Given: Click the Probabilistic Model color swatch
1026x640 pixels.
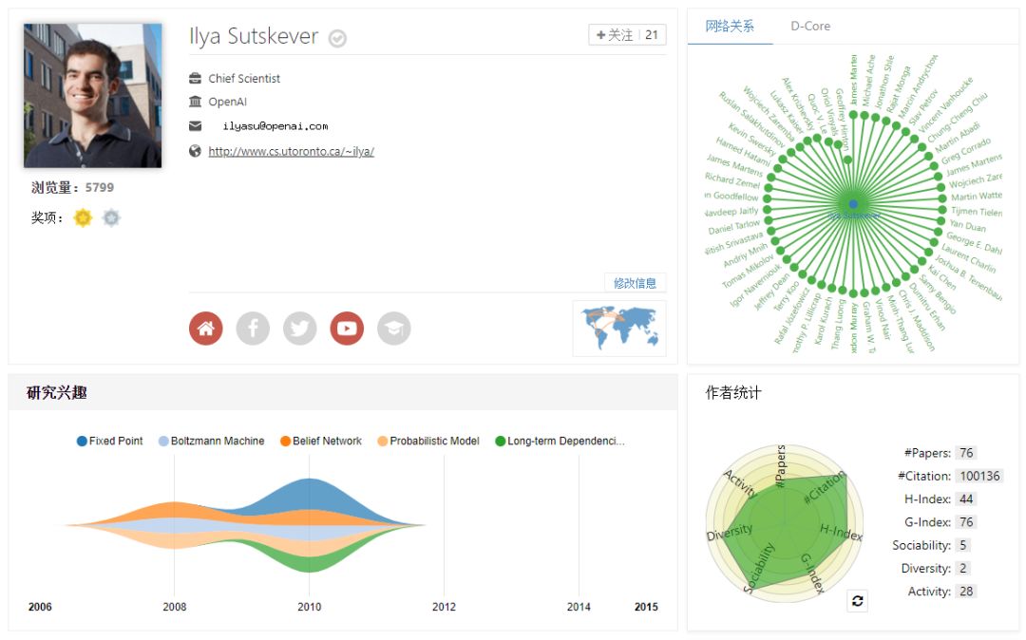Looking at the screenshot, I should click(383, 442).
